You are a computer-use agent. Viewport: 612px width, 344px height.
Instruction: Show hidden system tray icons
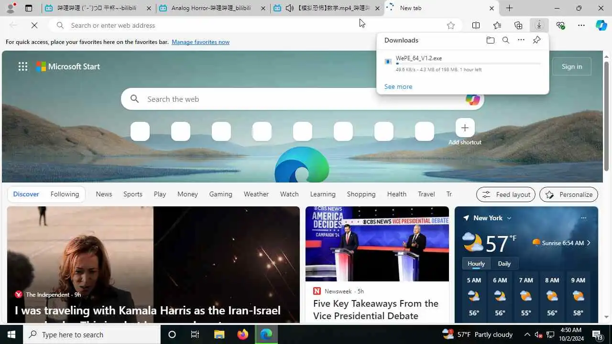pyautogui.click(x=527, y=334)
